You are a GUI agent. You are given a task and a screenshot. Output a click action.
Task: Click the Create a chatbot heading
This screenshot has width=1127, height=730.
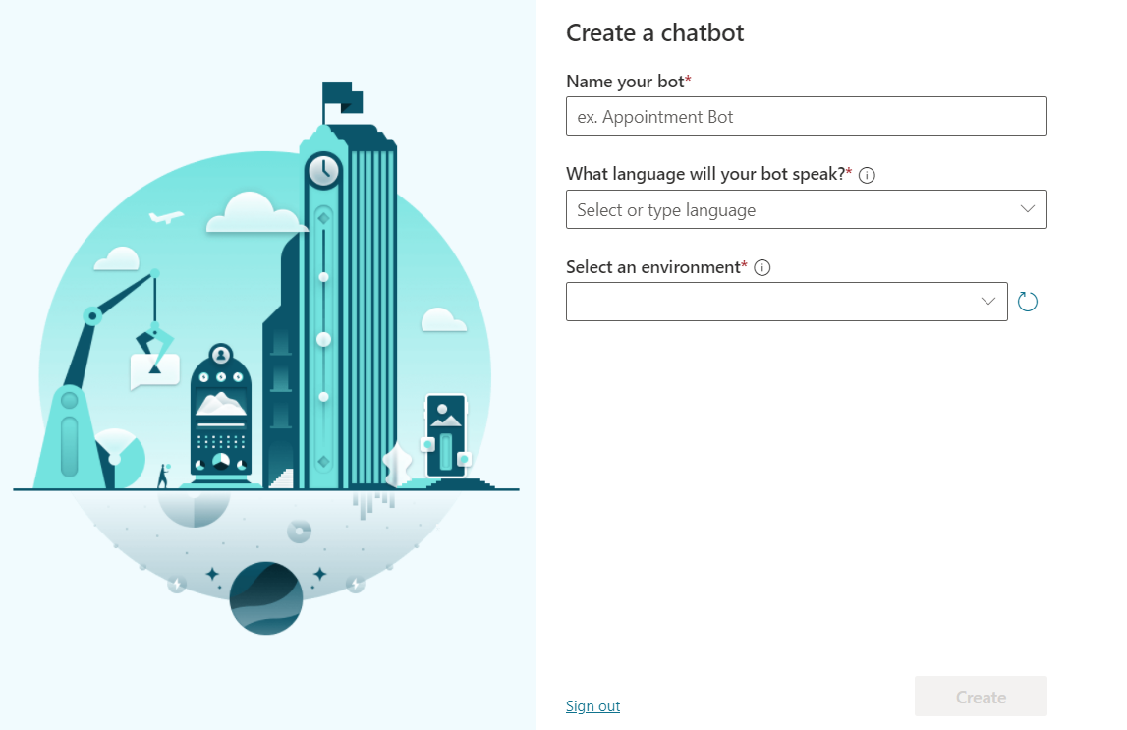[655, 32]
